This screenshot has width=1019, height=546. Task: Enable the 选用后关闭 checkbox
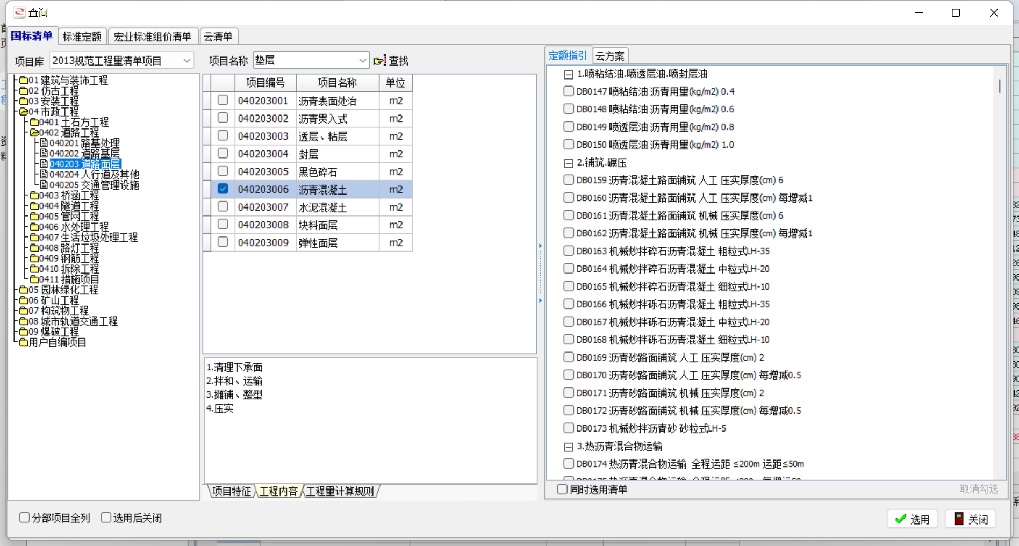click(106, 517)
